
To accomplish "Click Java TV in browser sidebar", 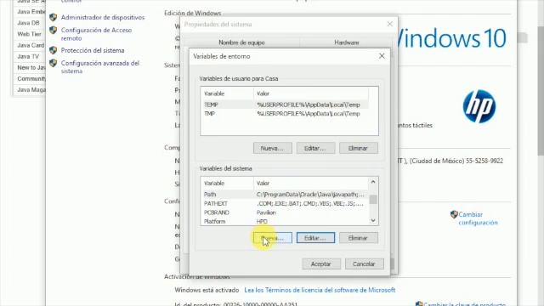I will pyautogui.click(x=29, y=56).
